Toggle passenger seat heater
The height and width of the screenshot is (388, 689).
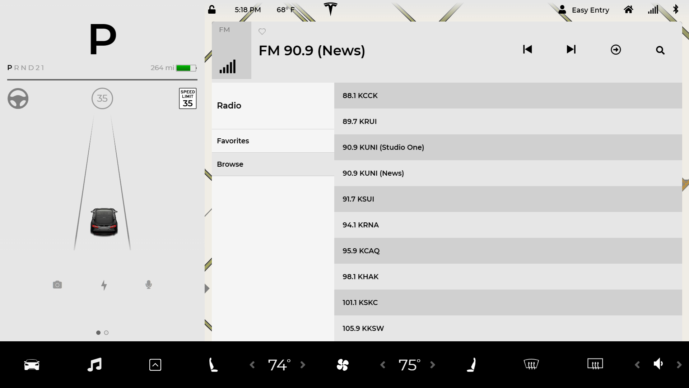coord(471,365)
